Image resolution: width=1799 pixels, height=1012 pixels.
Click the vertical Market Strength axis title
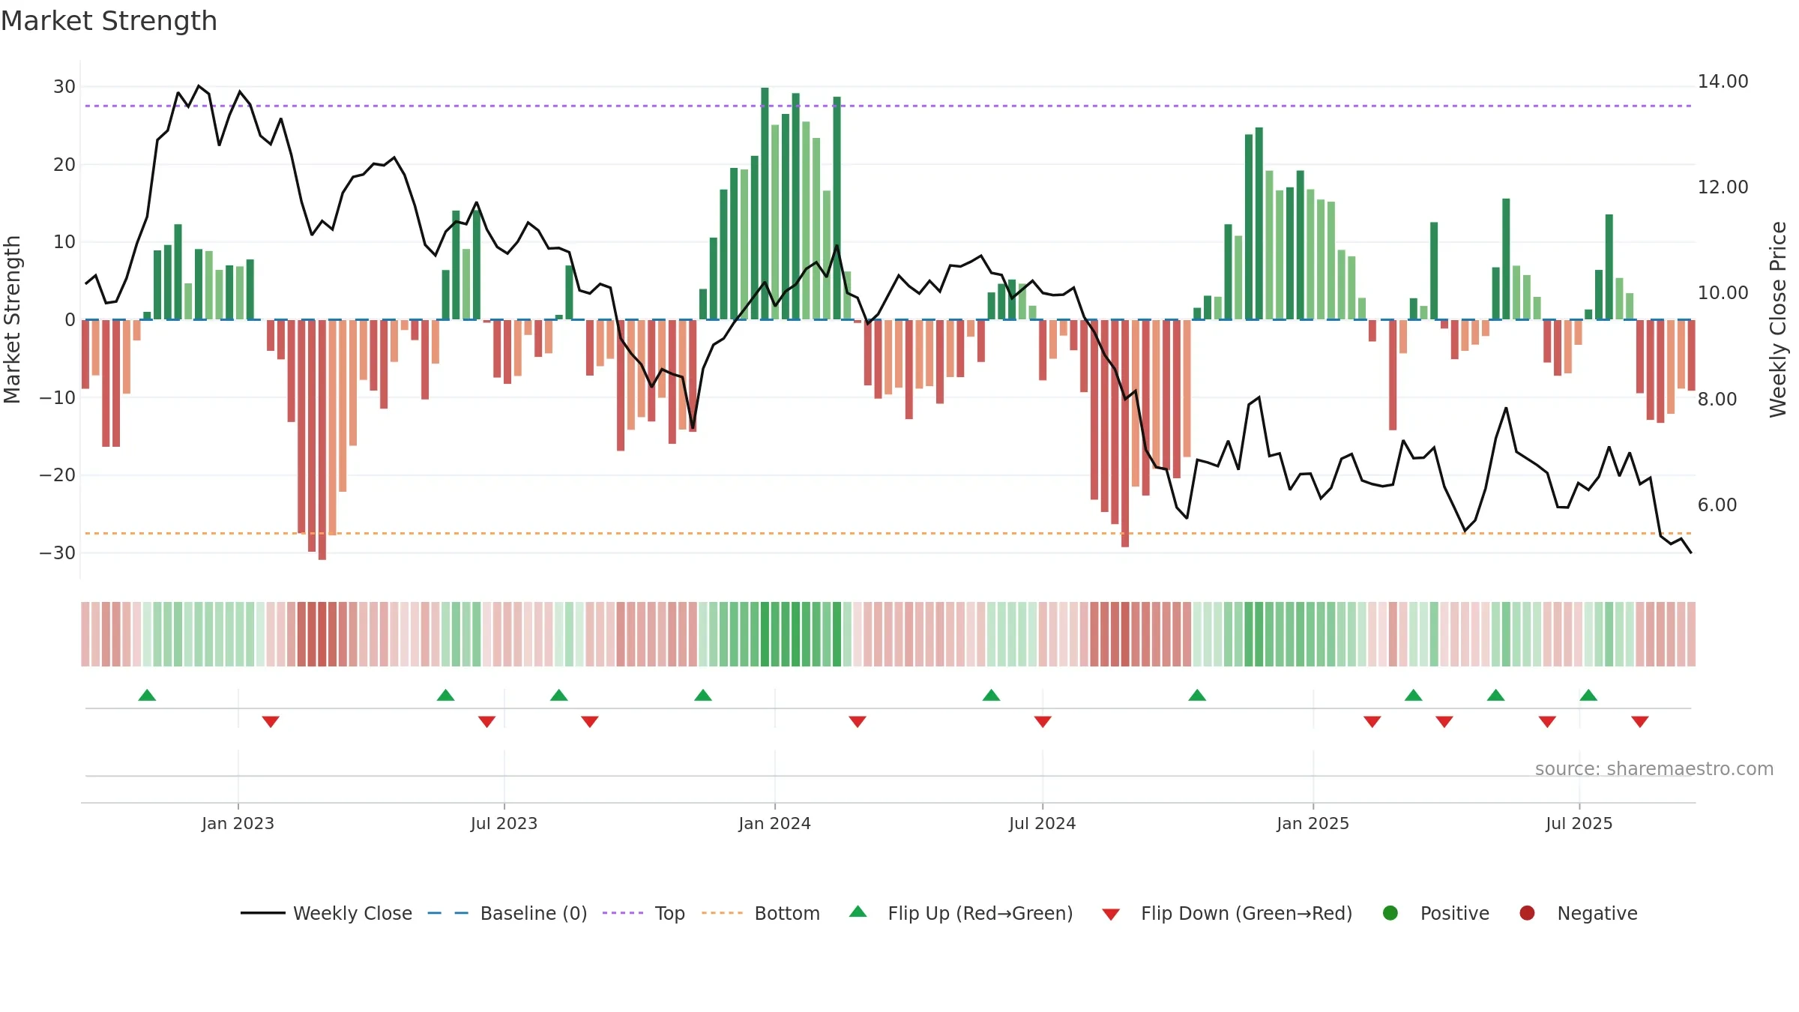(x=12, y=319)
